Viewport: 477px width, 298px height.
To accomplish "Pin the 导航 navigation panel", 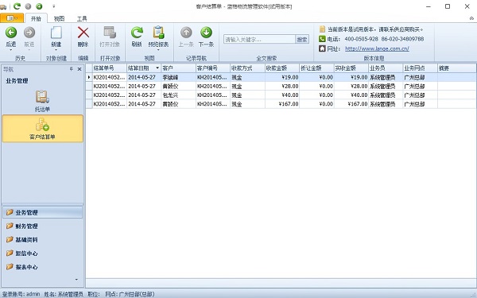I will pos(72,69).
